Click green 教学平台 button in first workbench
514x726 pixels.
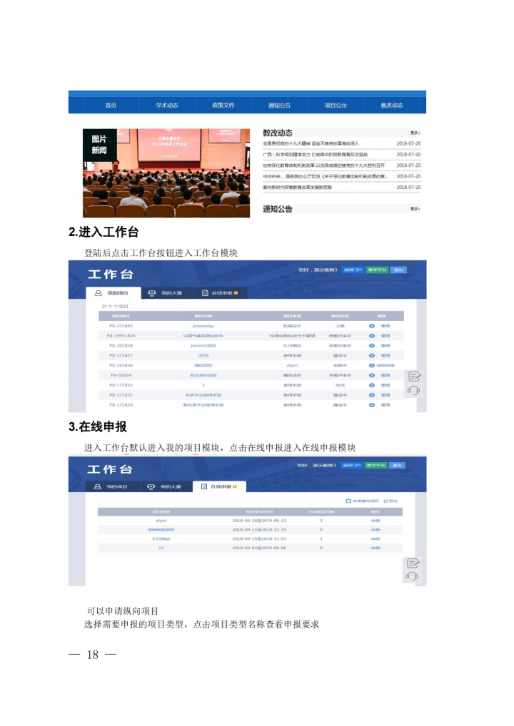[x=376, y=270]
